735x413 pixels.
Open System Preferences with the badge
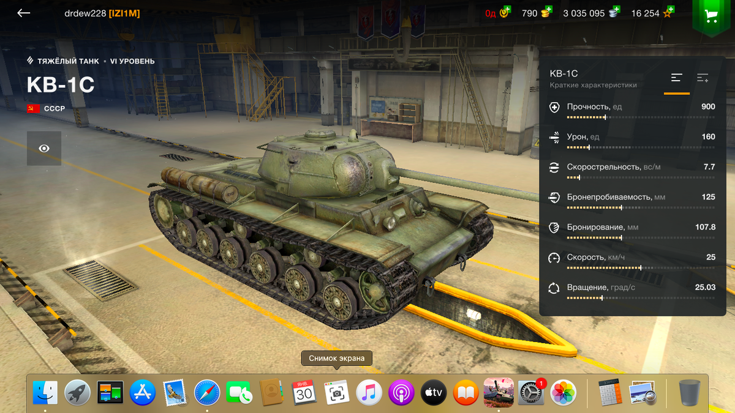[530, 392]
